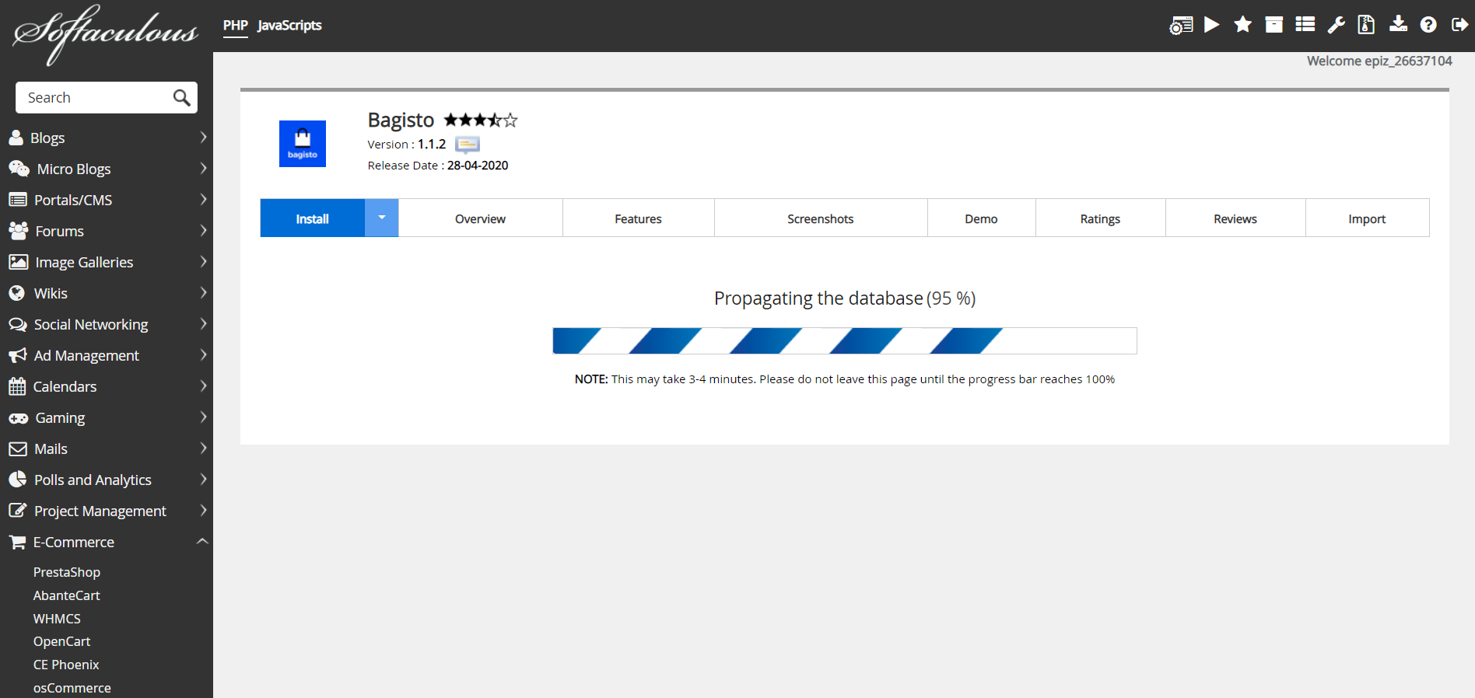Open the Screenshots tab
The image size is (1475, 698).
821,218
